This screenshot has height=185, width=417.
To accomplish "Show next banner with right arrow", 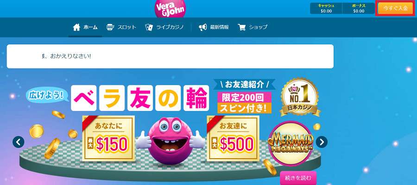I will point(322,142).
